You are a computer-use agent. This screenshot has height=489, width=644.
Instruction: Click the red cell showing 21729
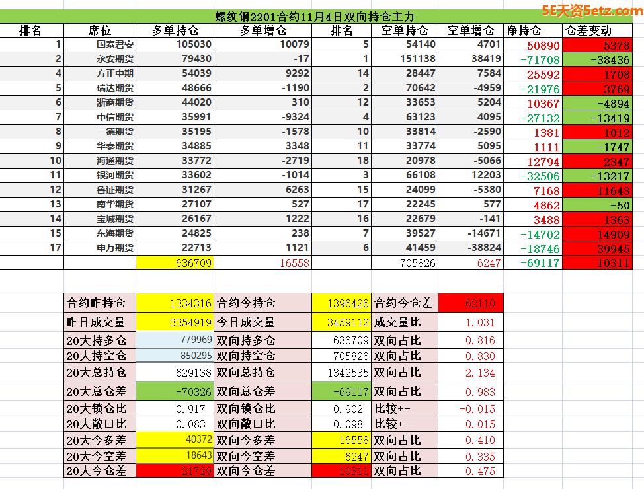[x=175, y=471]
